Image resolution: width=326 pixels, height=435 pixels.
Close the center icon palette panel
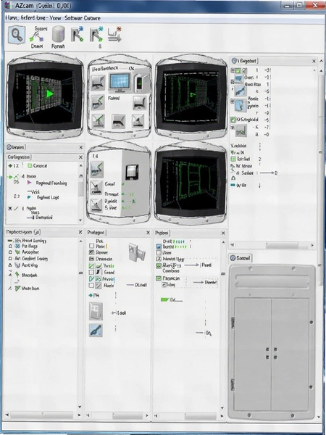[x=131, y=68]
